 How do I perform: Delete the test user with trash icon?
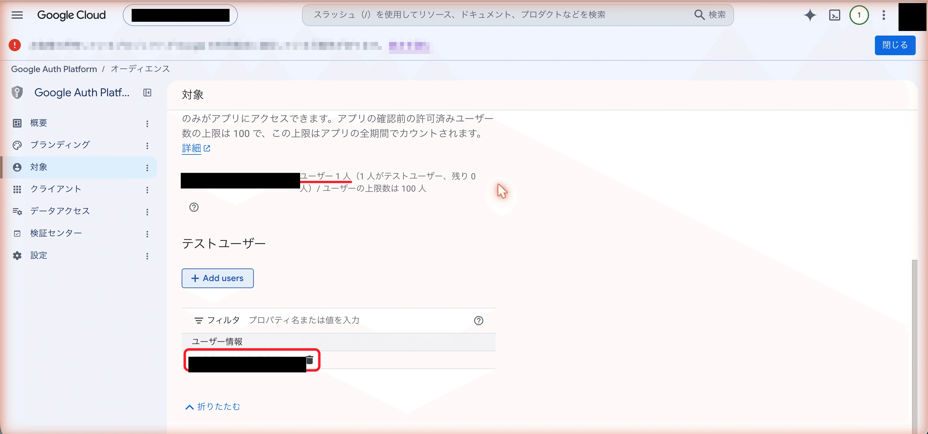[309, 360]
